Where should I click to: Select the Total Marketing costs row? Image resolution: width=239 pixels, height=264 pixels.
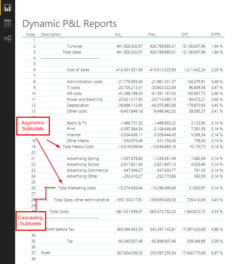(x=123, y=188)
